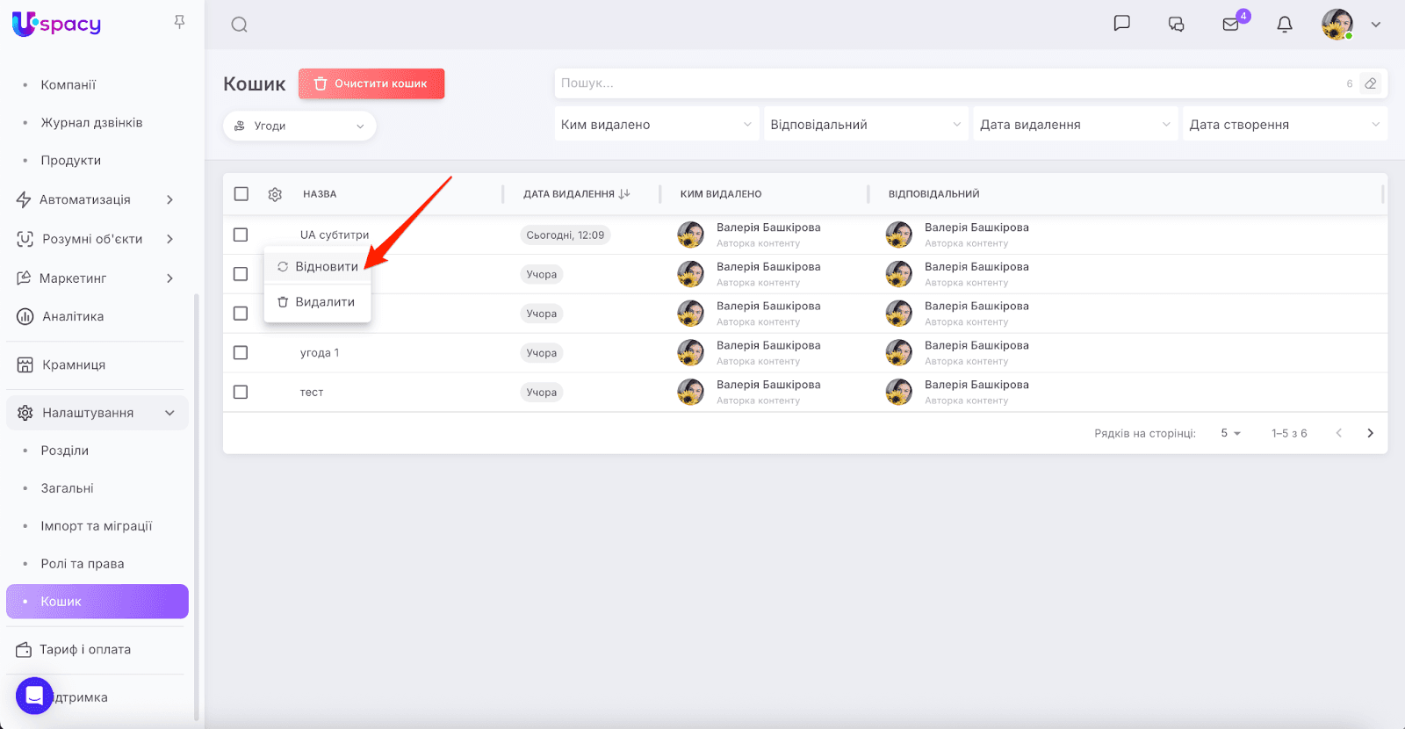Open the Угоди entity type dropdown

pos(299,126)
